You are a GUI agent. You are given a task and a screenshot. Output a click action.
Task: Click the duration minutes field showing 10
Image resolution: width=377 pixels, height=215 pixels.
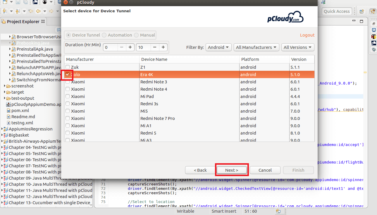click(x=143, y=47)
